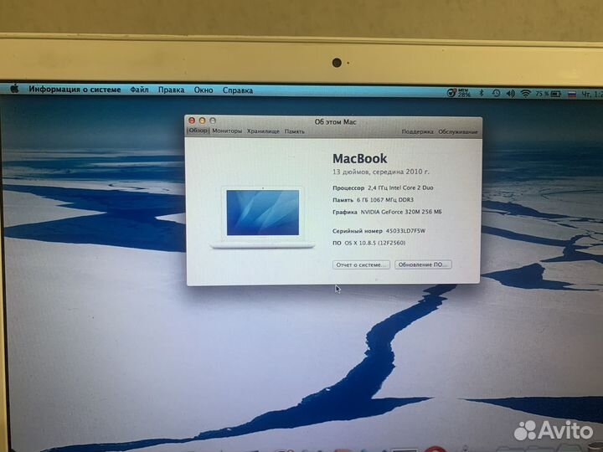Open the Файл menu

139,90
